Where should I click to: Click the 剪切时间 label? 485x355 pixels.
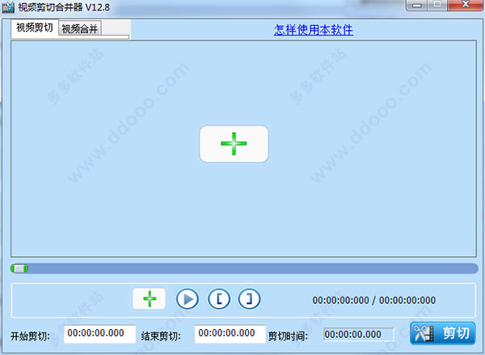coord(288,336)
